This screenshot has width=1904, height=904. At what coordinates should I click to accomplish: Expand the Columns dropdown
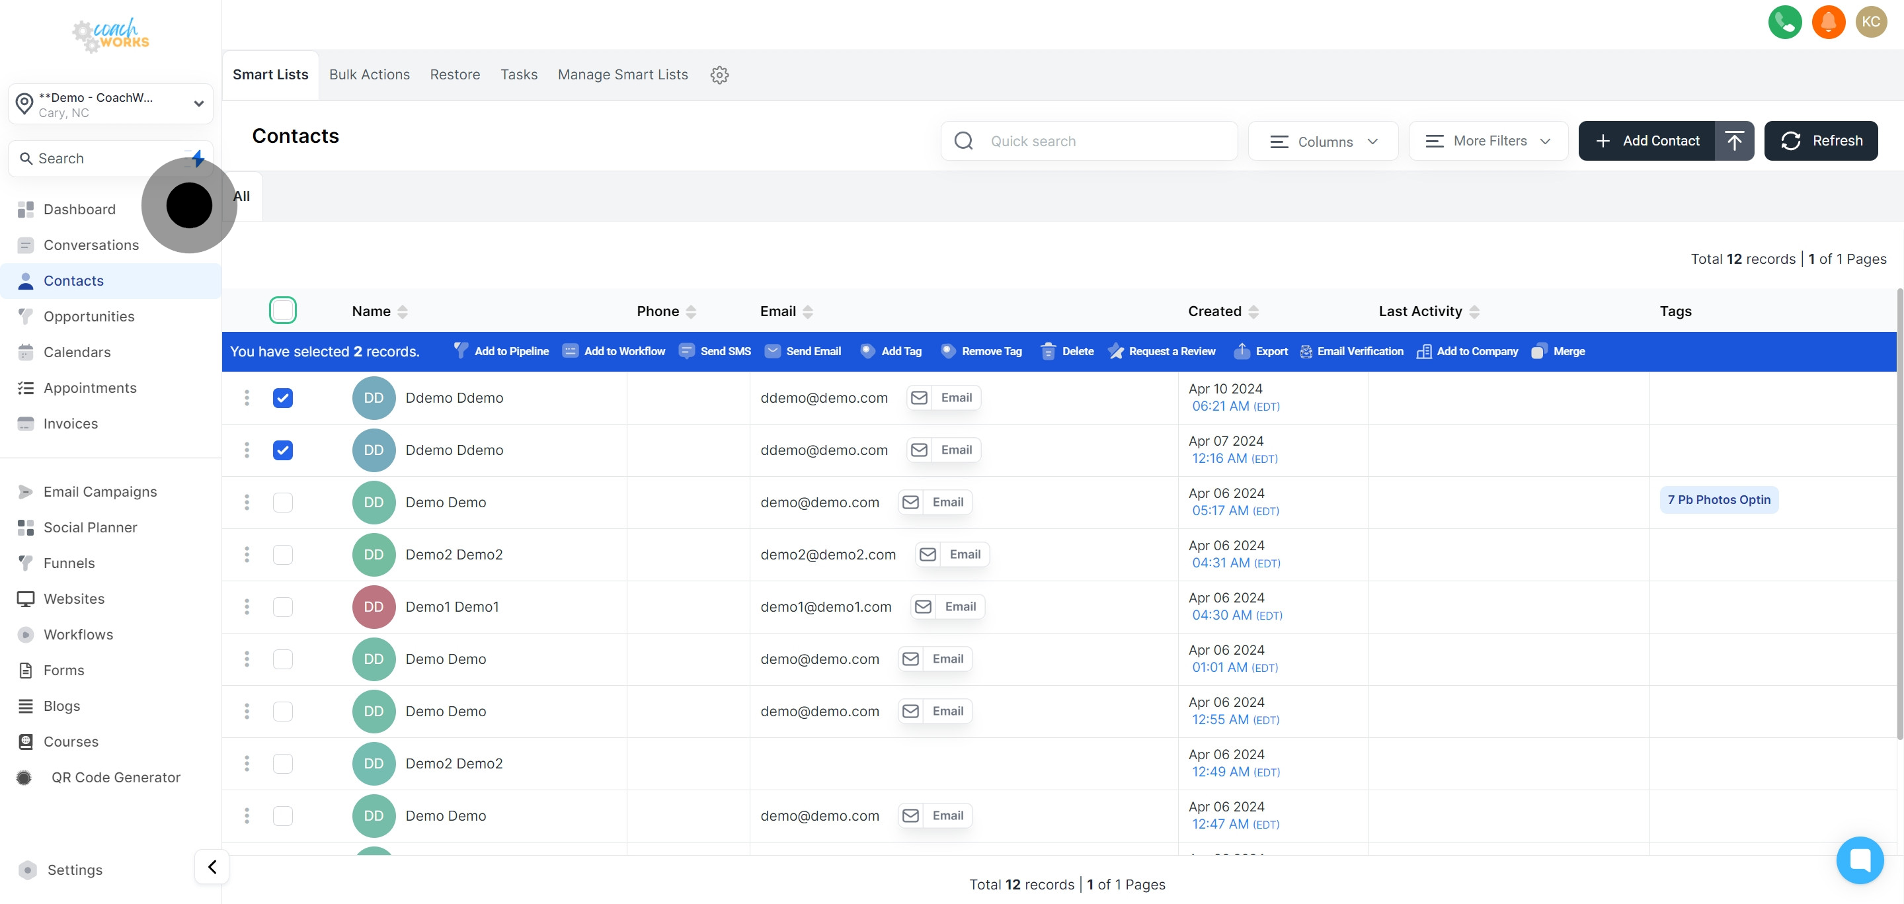pyautogui.click(x=1322, y=141)
